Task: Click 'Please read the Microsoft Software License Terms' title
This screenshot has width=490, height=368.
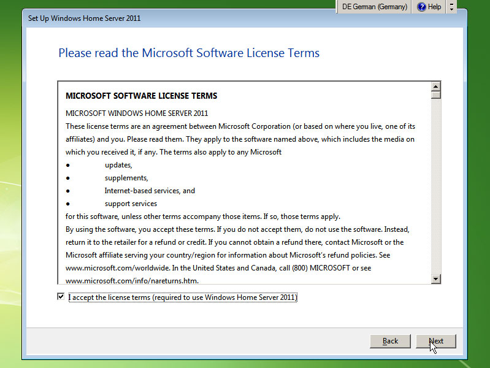Action: click(x=189, y=53)
